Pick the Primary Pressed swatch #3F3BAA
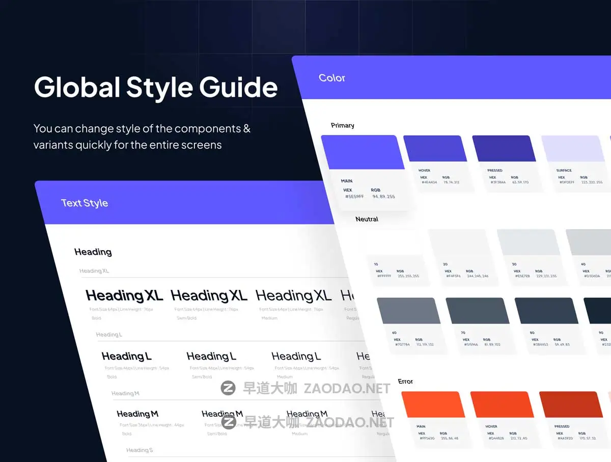Image resolution: width=611 pixels, height=462 pixels. [x=504, y=149]
